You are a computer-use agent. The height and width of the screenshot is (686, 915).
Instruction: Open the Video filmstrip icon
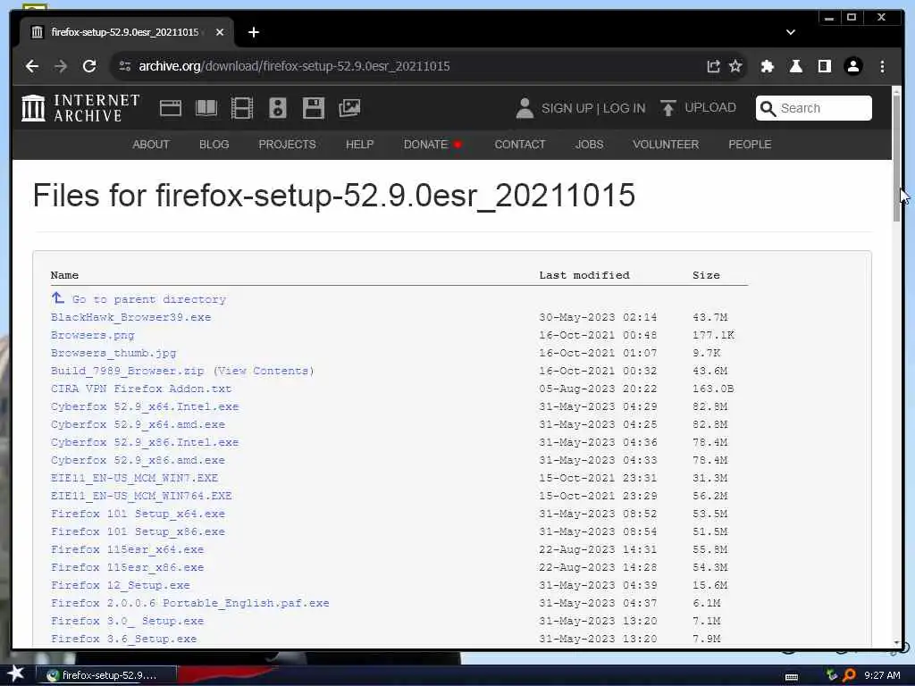click(x=241, y=108)
